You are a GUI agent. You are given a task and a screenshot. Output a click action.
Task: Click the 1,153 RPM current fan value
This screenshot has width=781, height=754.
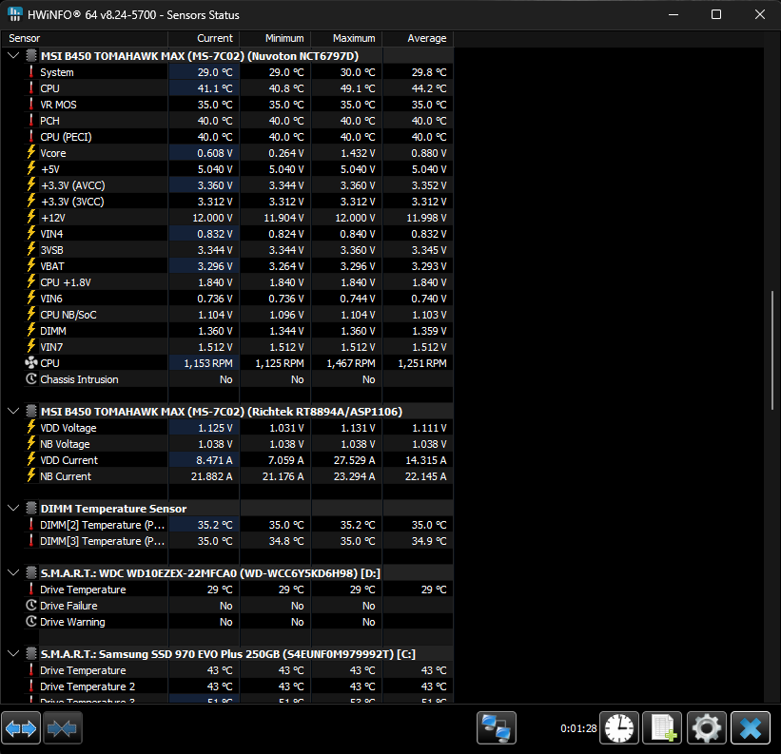tap(207, 363)
